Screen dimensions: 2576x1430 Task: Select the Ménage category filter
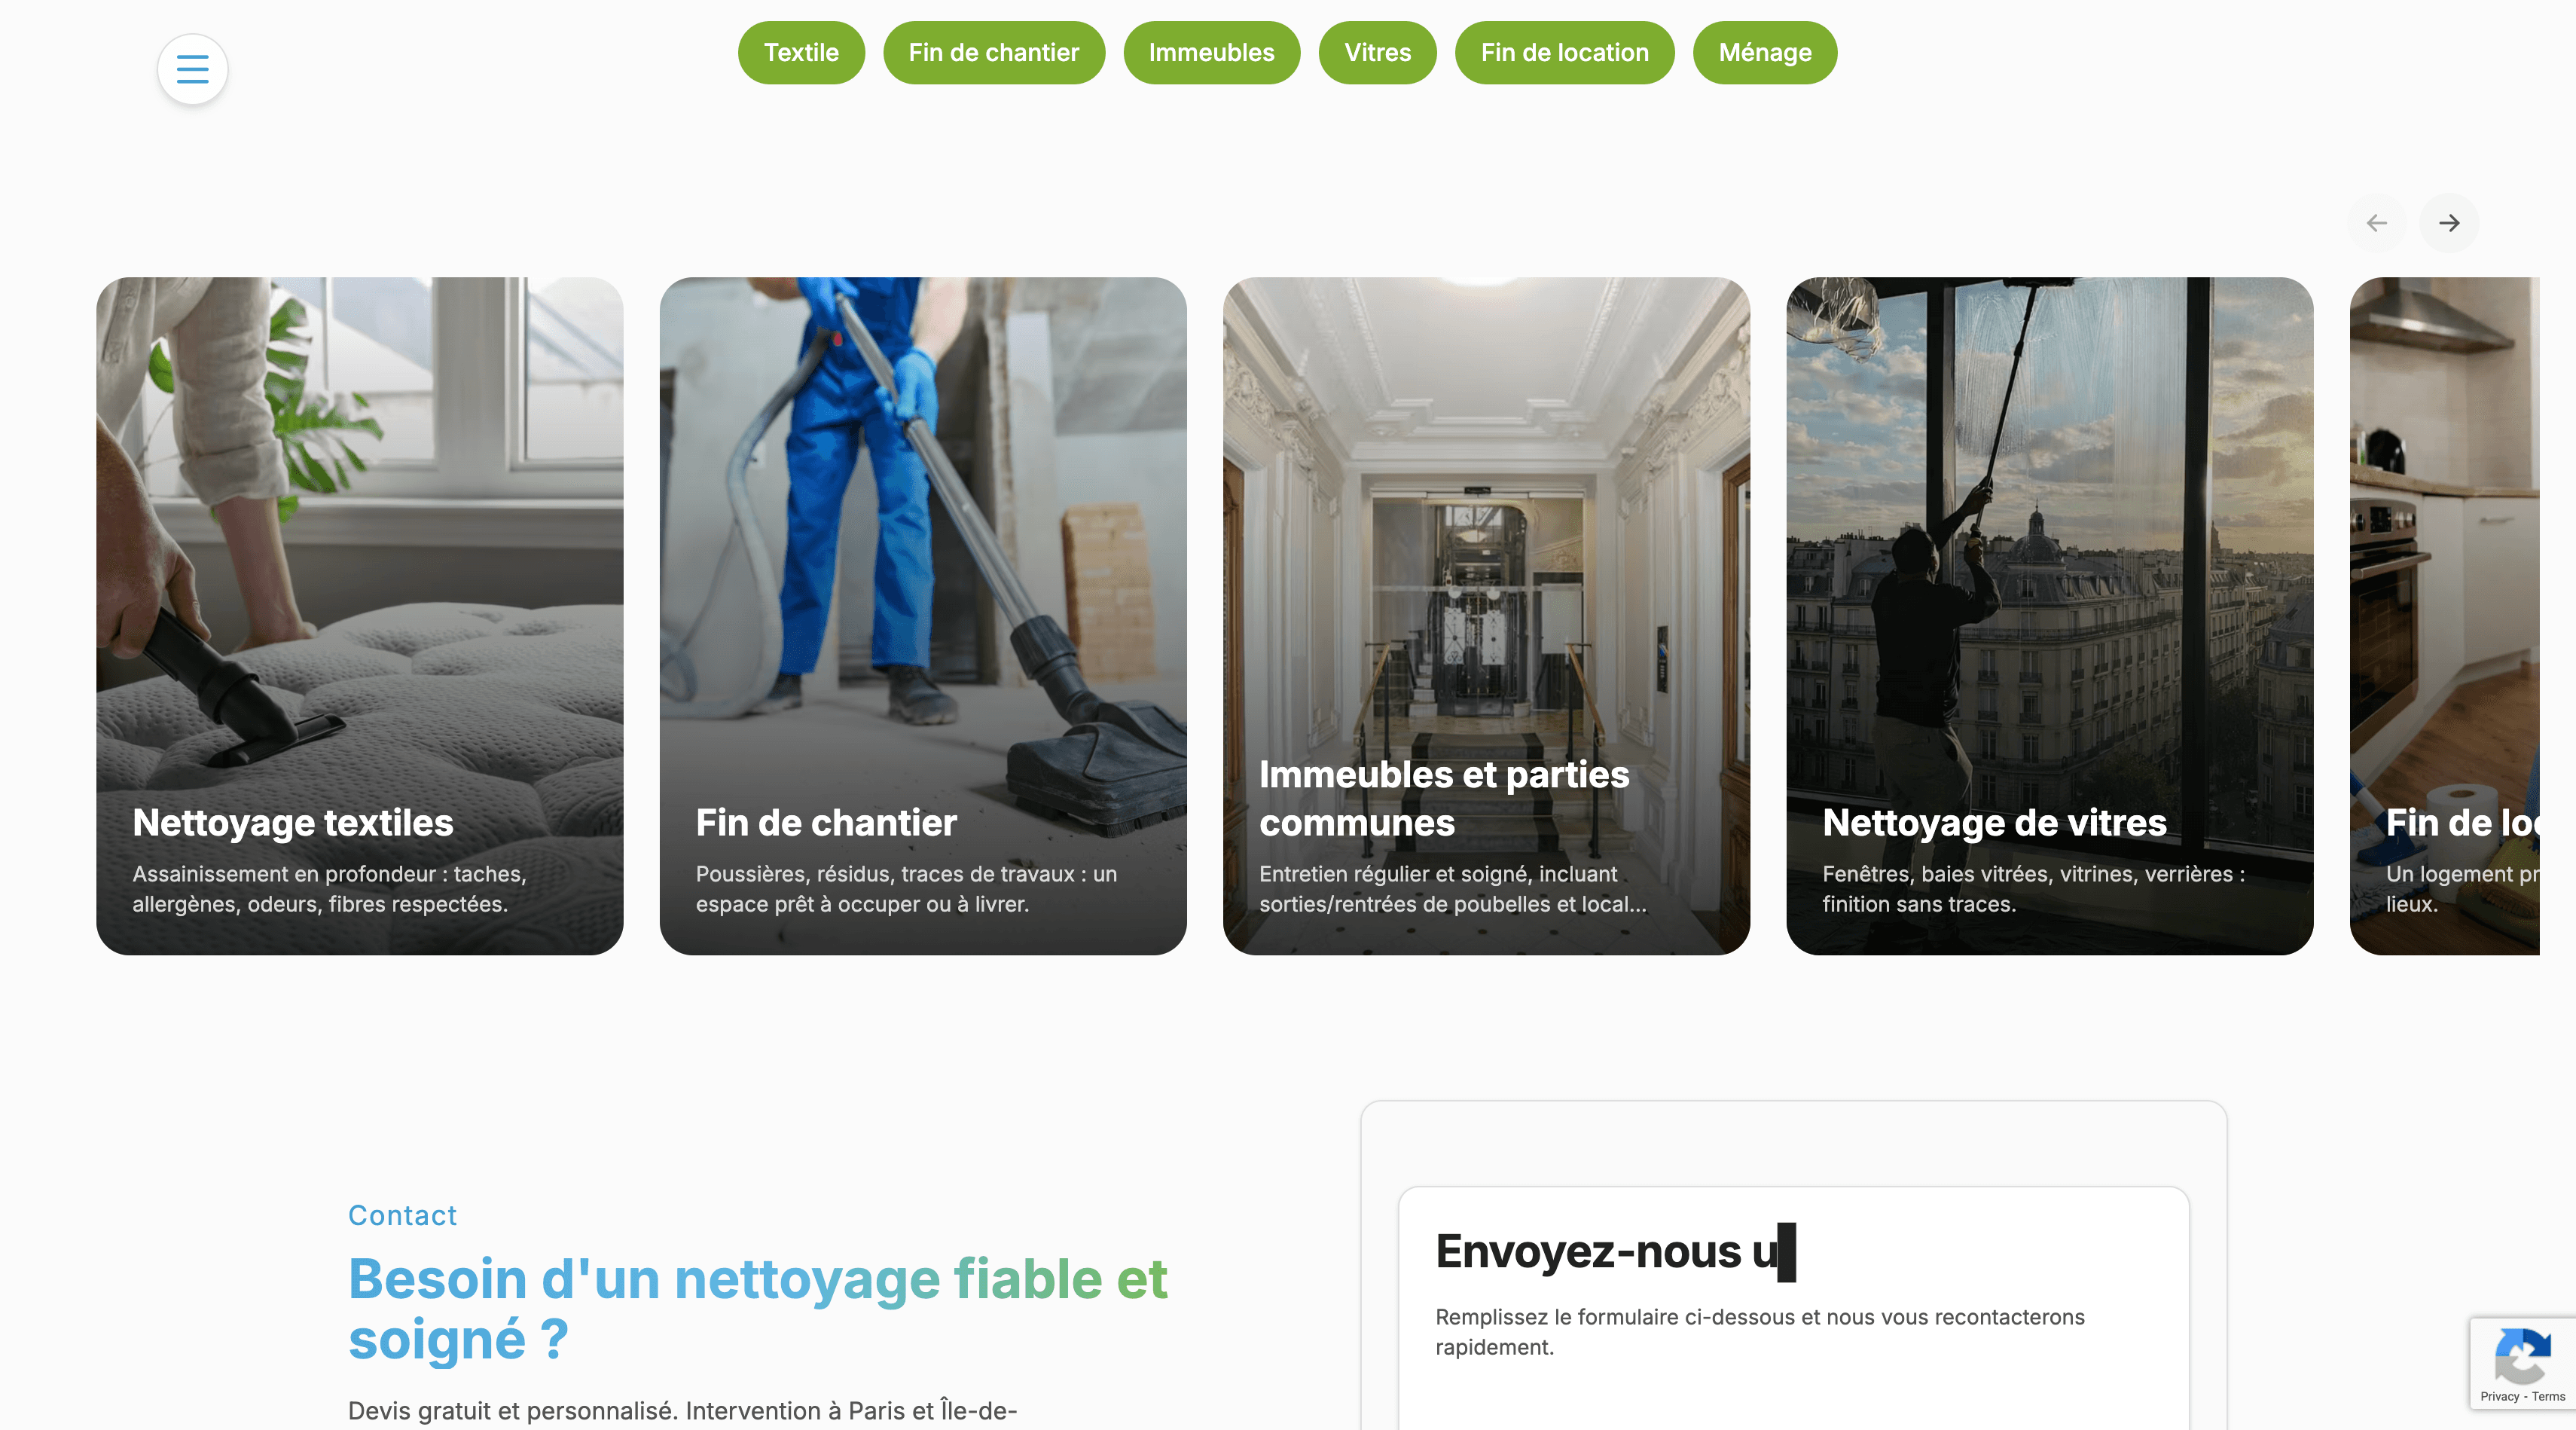tap(1764, 52)
